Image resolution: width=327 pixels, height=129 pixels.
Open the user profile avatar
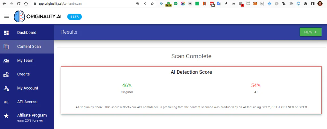[320, 4]
